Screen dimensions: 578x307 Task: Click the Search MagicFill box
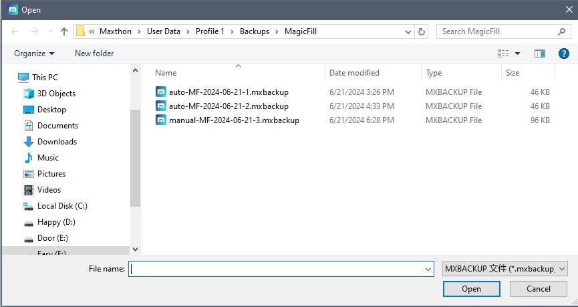(x=498, y=31)
